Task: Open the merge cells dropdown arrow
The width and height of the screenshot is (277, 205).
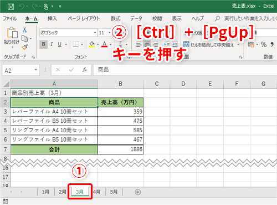Action: coord(238,44)
